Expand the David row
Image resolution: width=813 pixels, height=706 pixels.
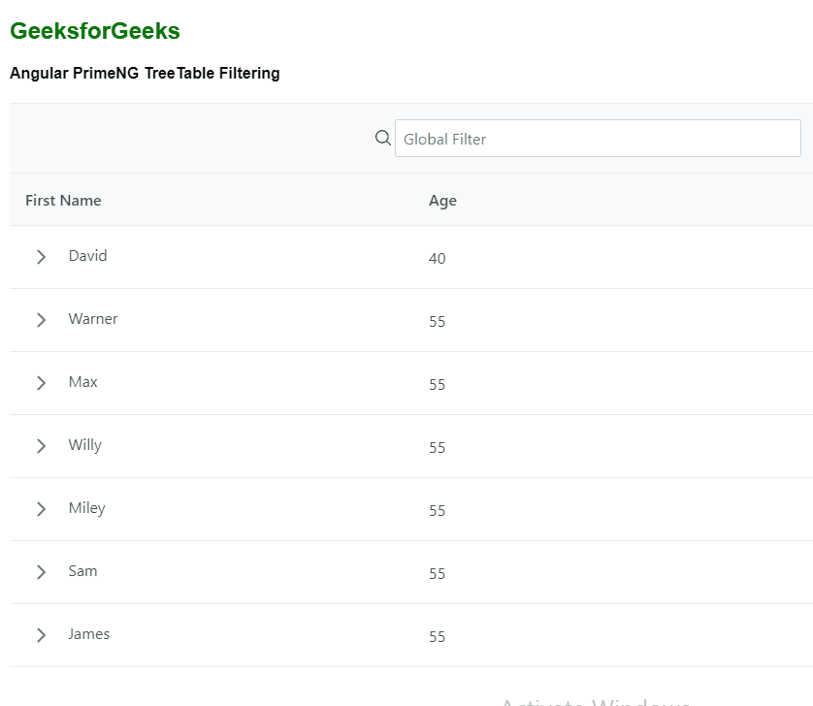[41, 257]
